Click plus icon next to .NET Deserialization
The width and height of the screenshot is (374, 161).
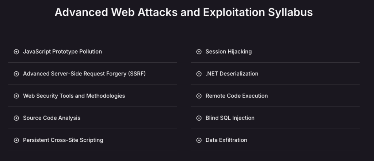[199, 74]
